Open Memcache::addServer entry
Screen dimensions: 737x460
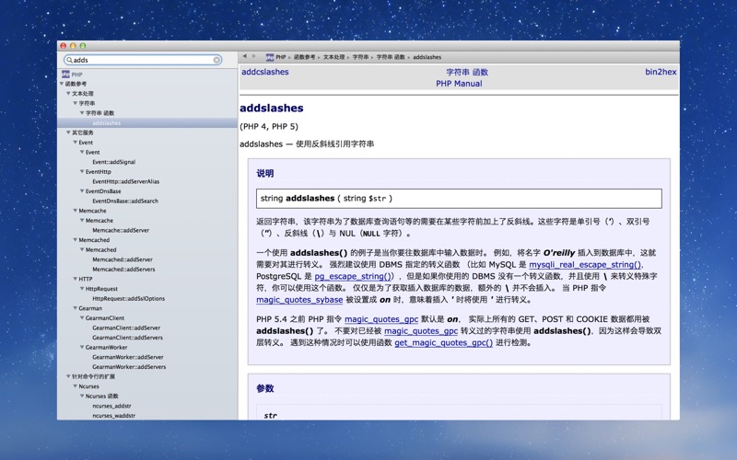tap(121, 230)
